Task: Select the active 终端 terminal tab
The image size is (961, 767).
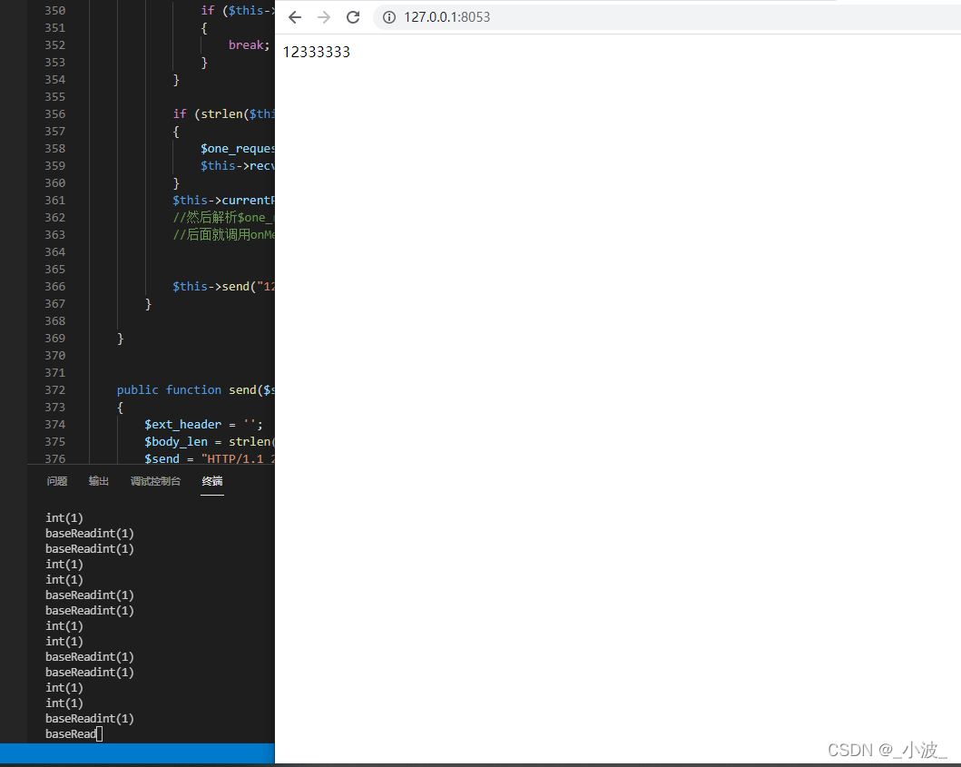Action: pyautogui.click(x=211, y=481)
